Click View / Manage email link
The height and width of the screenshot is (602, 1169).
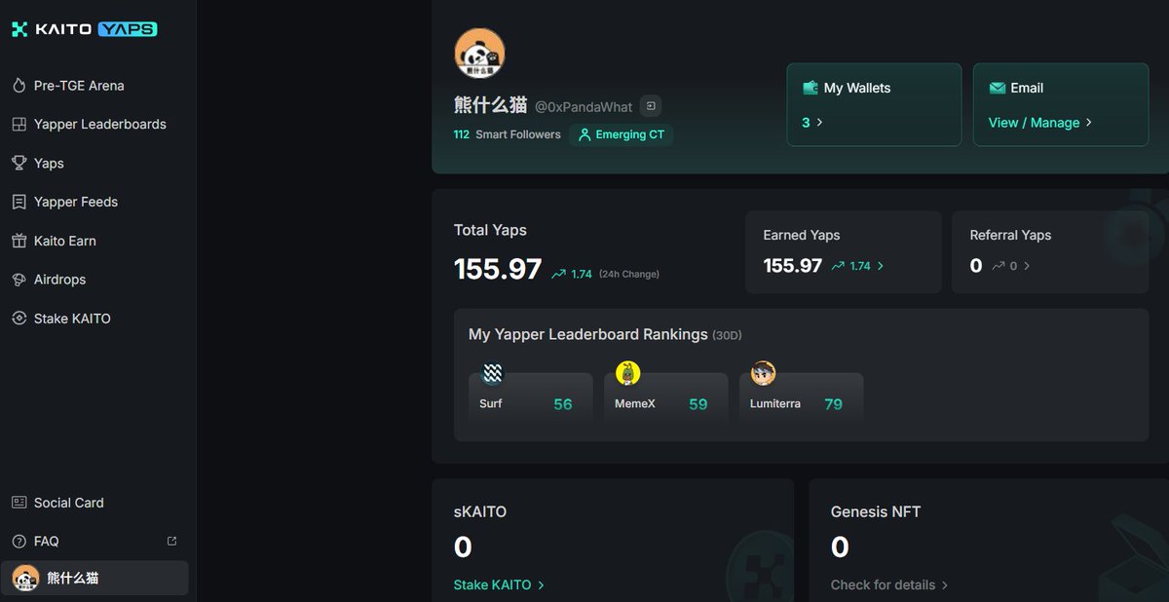(x=1034, y=123)
